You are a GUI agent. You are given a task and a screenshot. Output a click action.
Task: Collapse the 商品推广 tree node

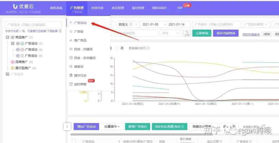pos(7,37)
